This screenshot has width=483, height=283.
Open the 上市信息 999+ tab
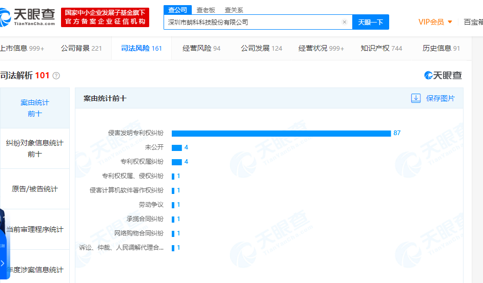click(x=22, y=48)
